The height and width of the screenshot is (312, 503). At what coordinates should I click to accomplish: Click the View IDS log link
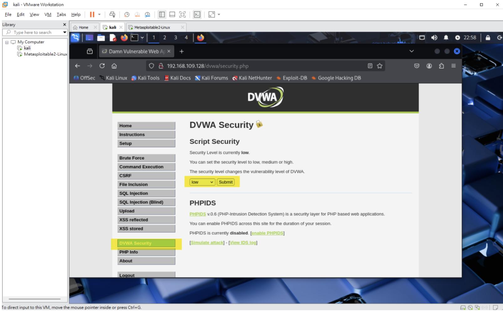tap(243, 242)
